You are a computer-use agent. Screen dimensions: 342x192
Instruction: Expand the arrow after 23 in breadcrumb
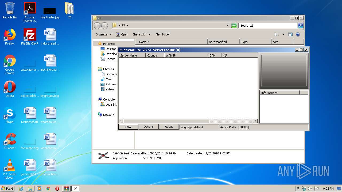coord(127,26)
